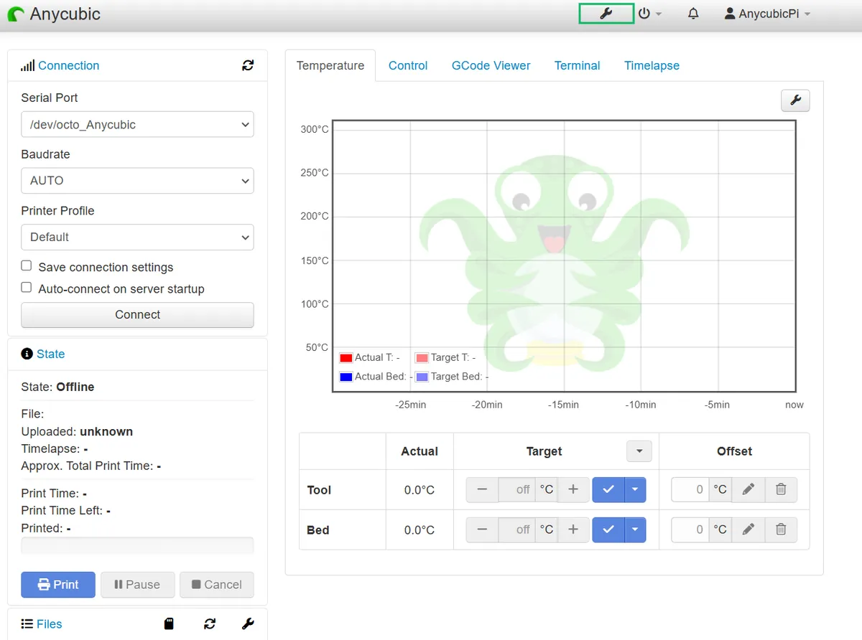Click the Bed actual 0.0°C value
Screen dimensions: 862x640
point(420,530)
